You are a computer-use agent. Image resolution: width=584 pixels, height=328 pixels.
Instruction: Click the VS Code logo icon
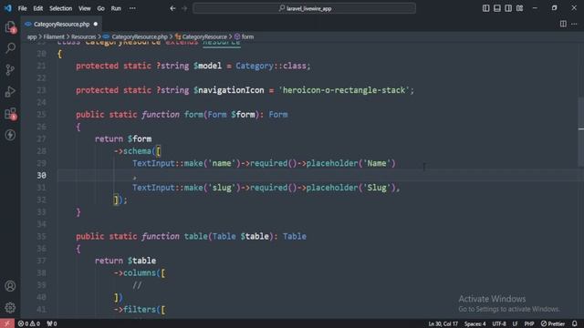point(7,8)
